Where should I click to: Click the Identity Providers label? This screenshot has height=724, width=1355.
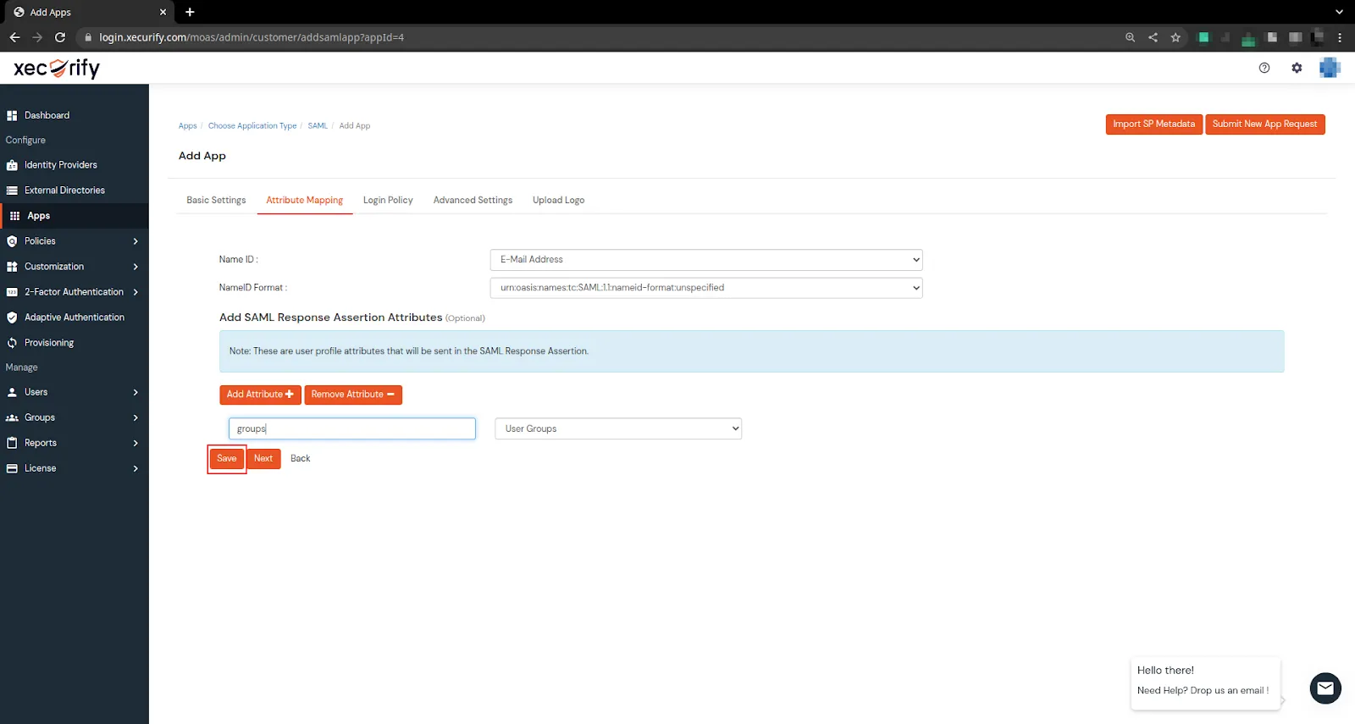(x=61, y=165)
